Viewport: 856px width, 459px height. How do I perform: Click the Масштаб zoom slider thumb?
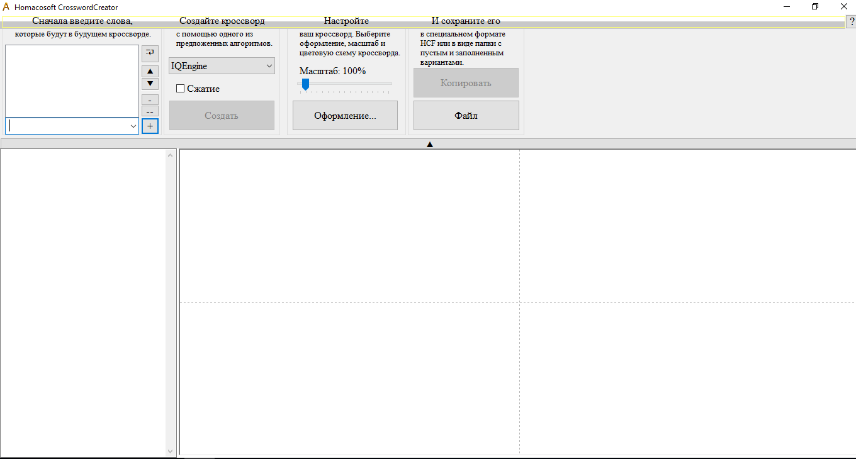pos(305,84)
